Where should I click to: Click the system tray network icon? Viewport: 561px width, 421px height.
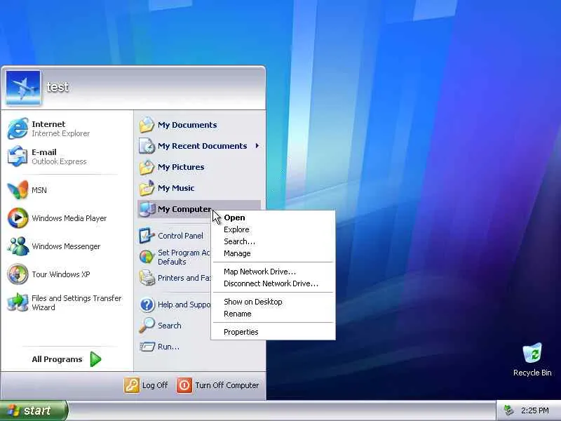(508, 410)
